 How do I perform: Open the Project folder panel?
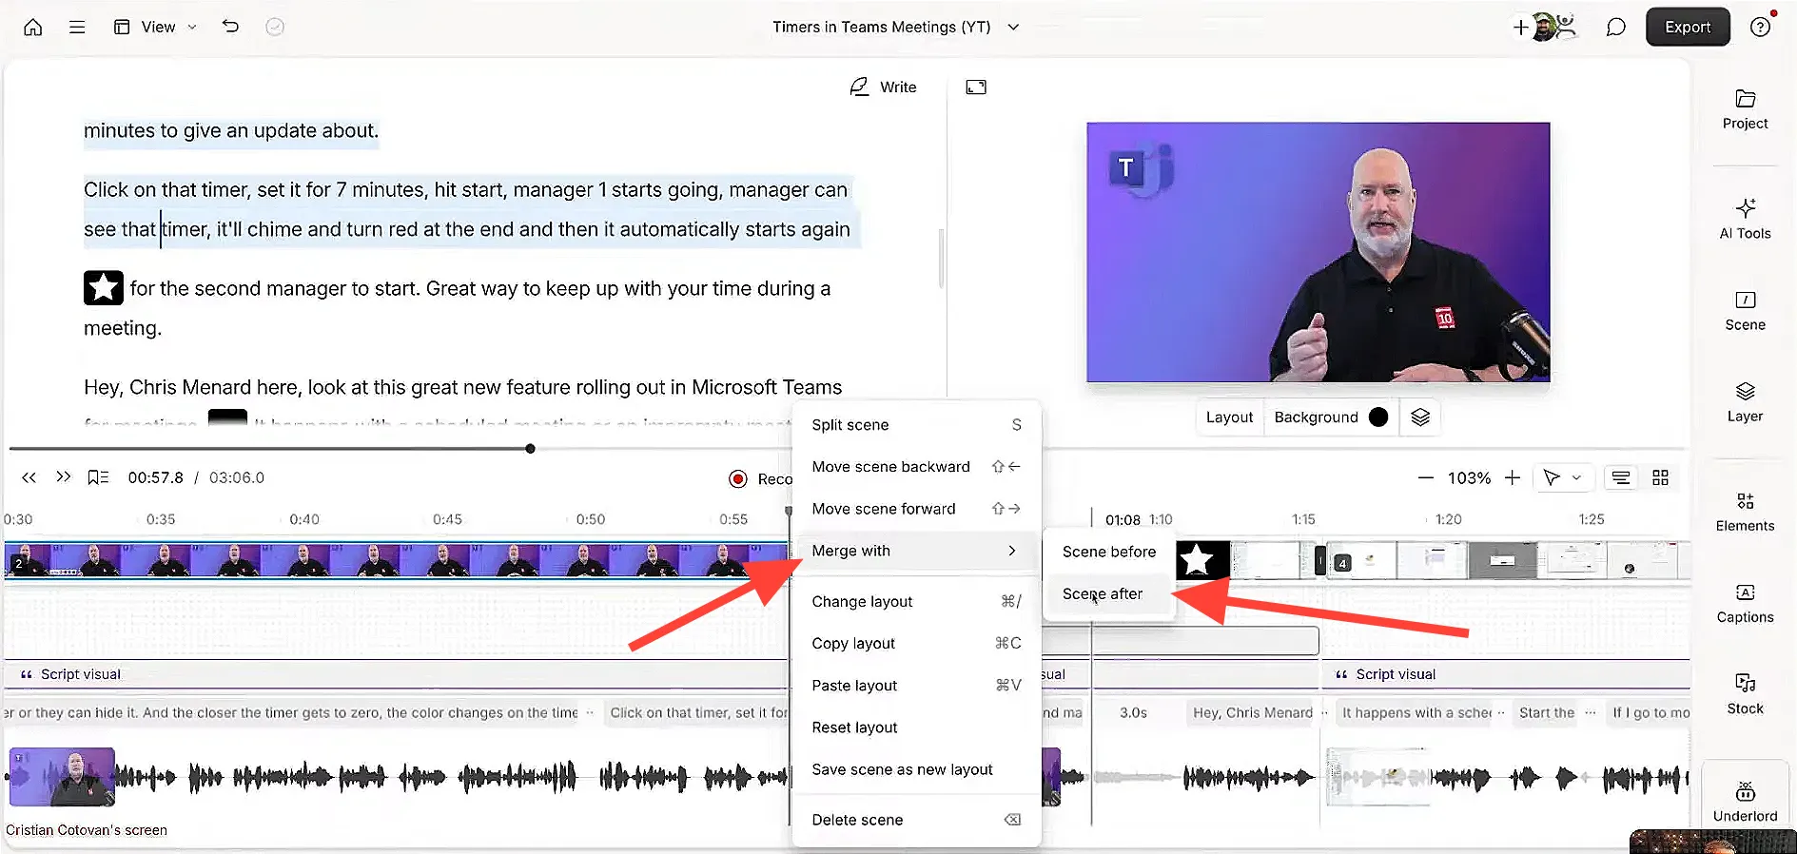[x=1745, y=109]
